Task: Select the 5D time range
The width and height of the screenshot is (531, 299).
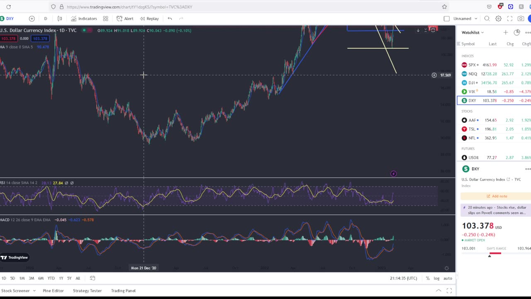Action: click(12, 278)
